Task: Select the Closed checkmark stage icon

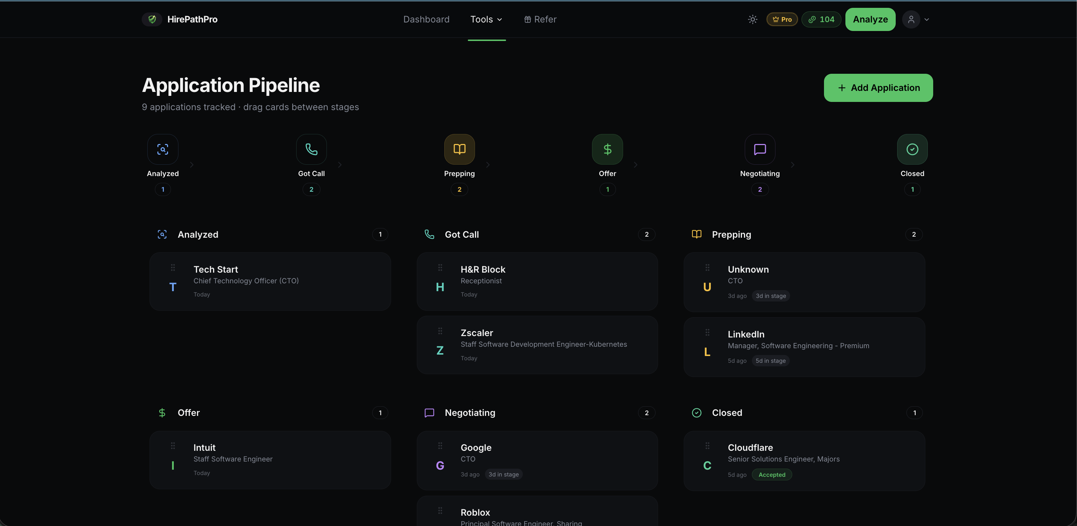Action: (x=912, y=149)
